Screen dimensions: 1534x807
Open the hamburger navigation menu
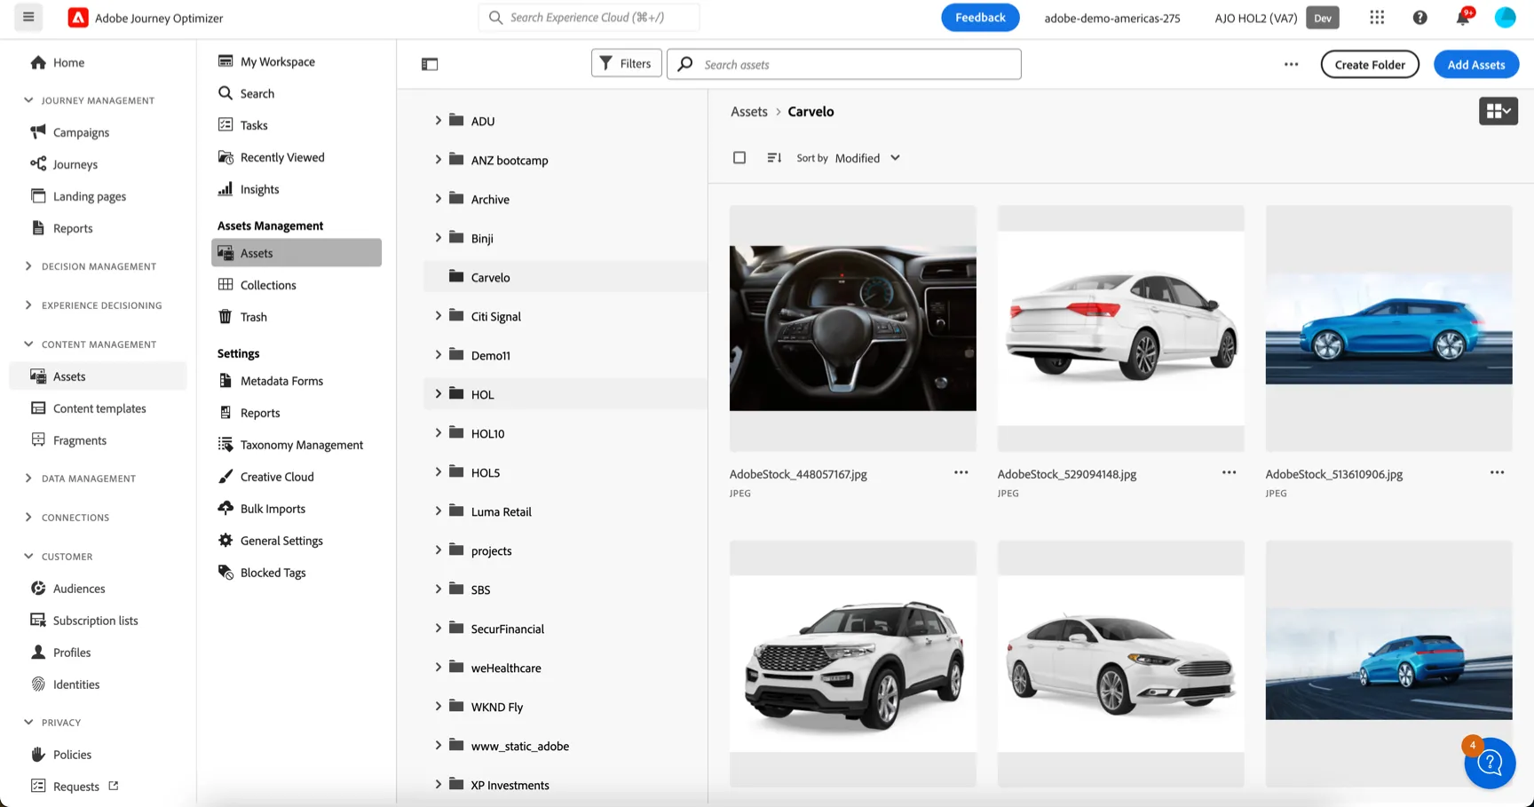pos(28,17)
